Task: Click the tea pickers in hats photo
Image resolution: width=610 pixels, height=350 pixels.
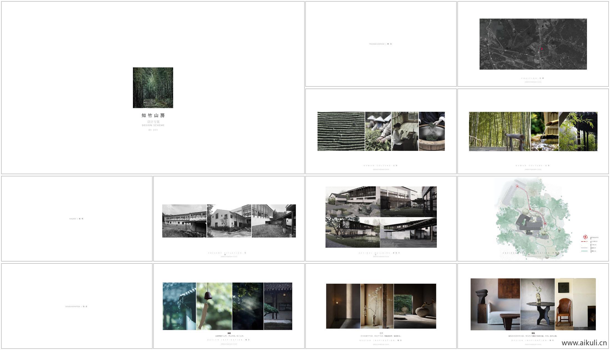Action: pyautogui.click(x=378, y=131)
